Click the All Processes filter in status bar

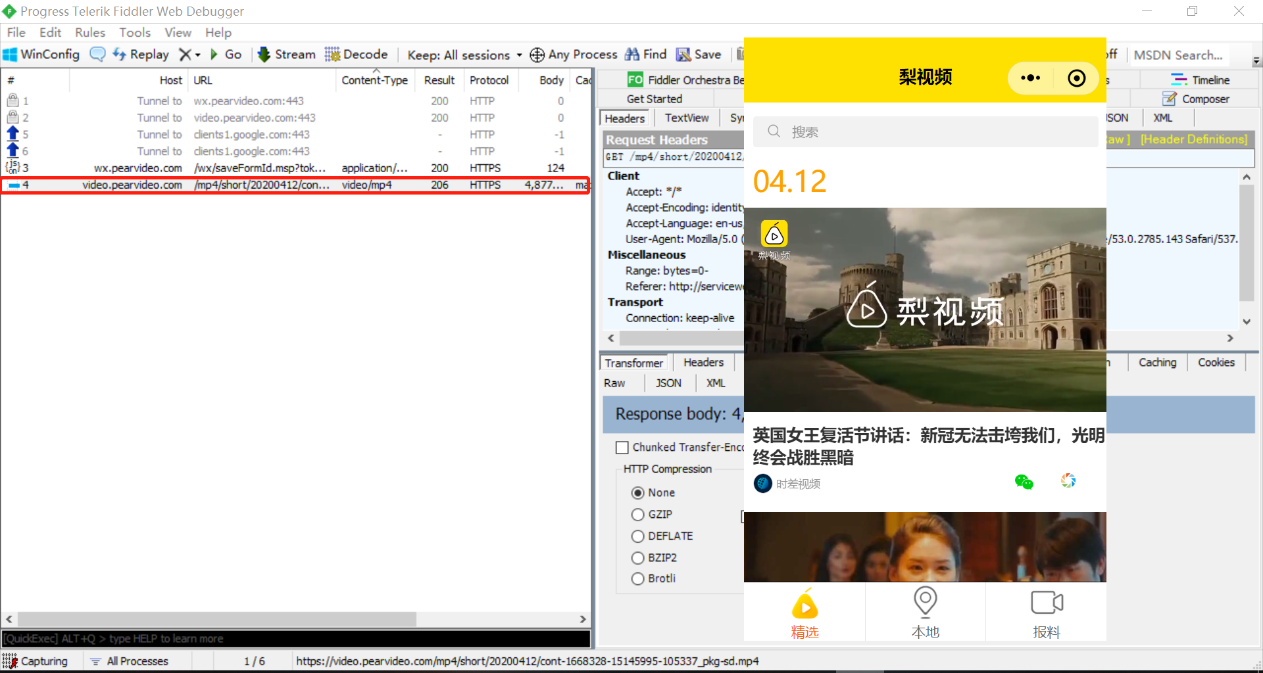tap(130, 661)
